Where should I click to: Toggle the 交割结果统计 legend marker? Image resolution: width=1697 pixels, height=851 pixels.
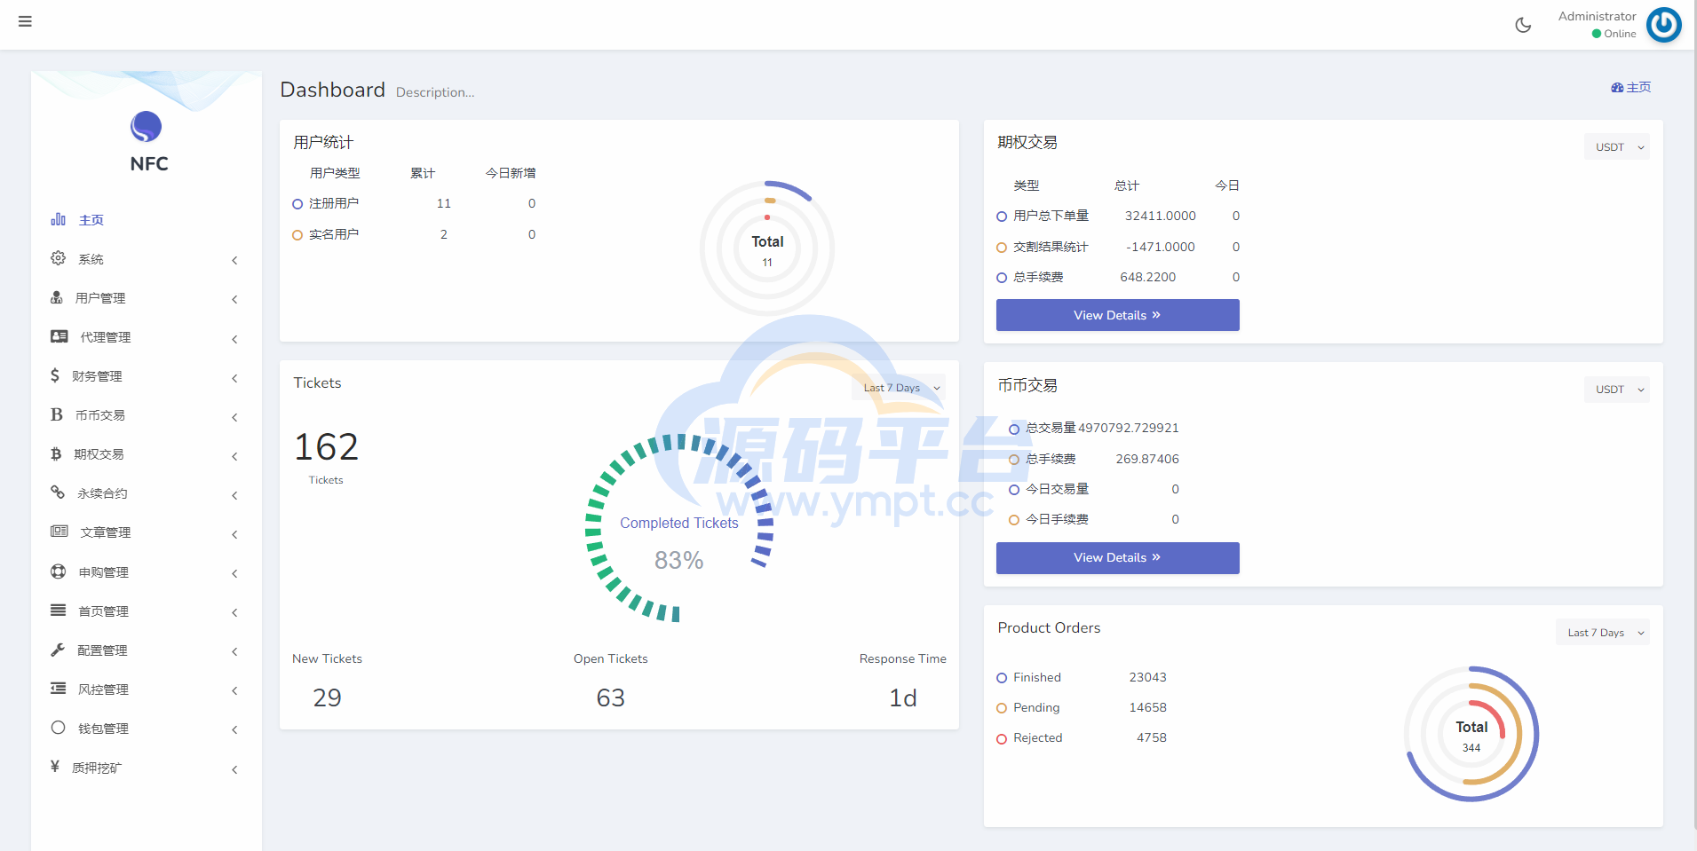pyautogui.click(x=1002, y=248)
